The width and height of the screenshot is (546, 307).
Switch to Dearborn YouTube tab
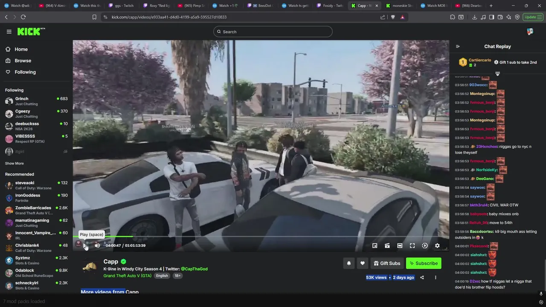[x=469, y=6]
